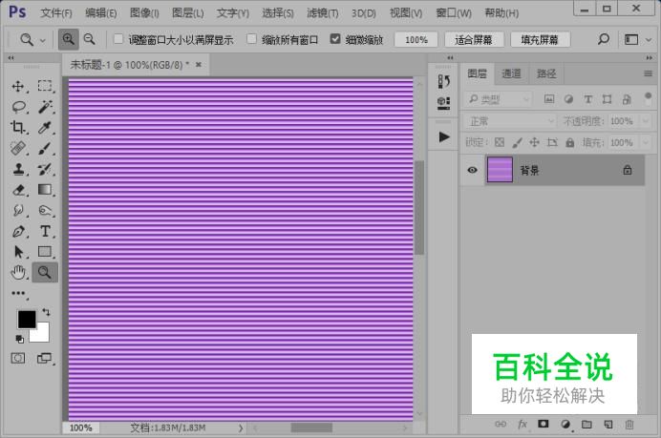Play the Actions panel icon
Image resolution: width=661 pixels, height=438 pixels.
[x=443, y=136]
